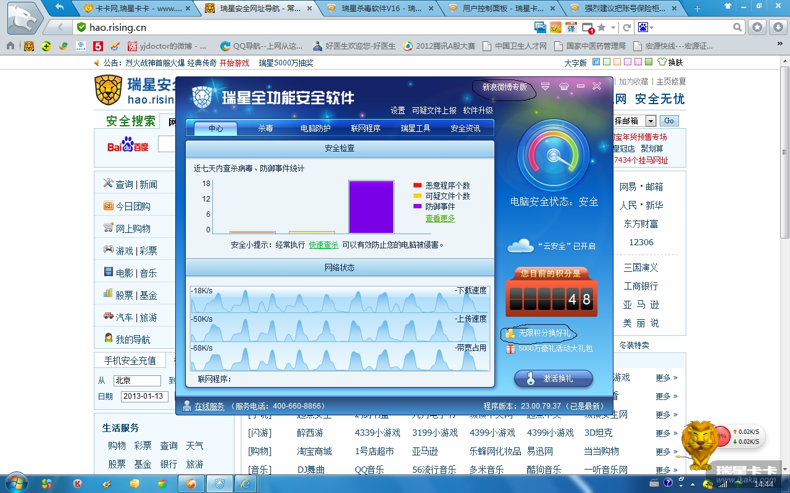Restore closed tab with the undo arrow icon
Image resolution: width=790 pixels, height=493 pixels.
(x=60, y=7)
